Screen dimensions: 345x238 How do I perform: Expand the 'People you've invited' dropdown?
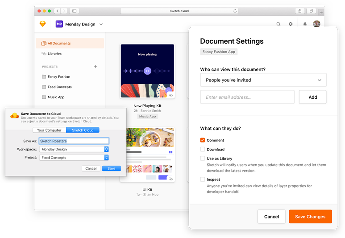point(263,80)
